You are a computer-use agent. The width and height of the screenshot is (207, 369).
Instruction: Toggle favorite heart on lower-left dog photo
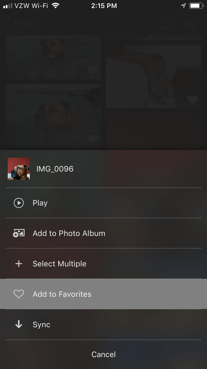click(x=92, y=139)
